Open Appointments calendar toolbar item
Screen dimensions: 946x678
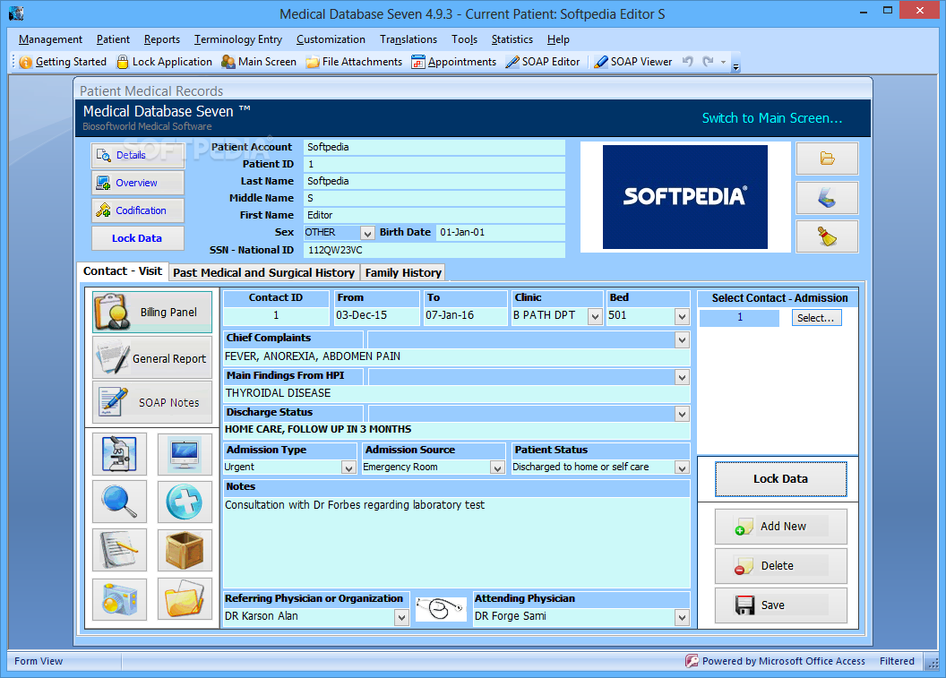(453, 62)
